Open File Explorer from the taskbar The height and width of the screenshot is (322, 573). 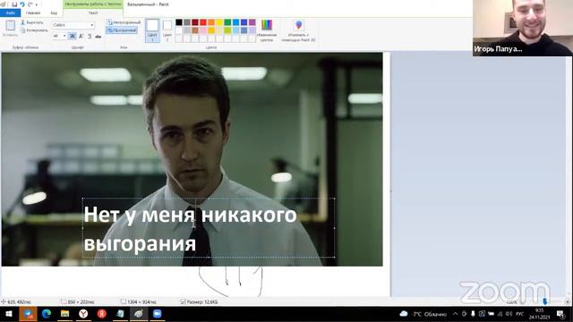coord(65,314)
